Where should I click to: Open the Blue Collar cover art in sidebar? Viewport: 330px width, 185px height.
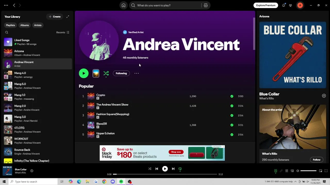293,55
